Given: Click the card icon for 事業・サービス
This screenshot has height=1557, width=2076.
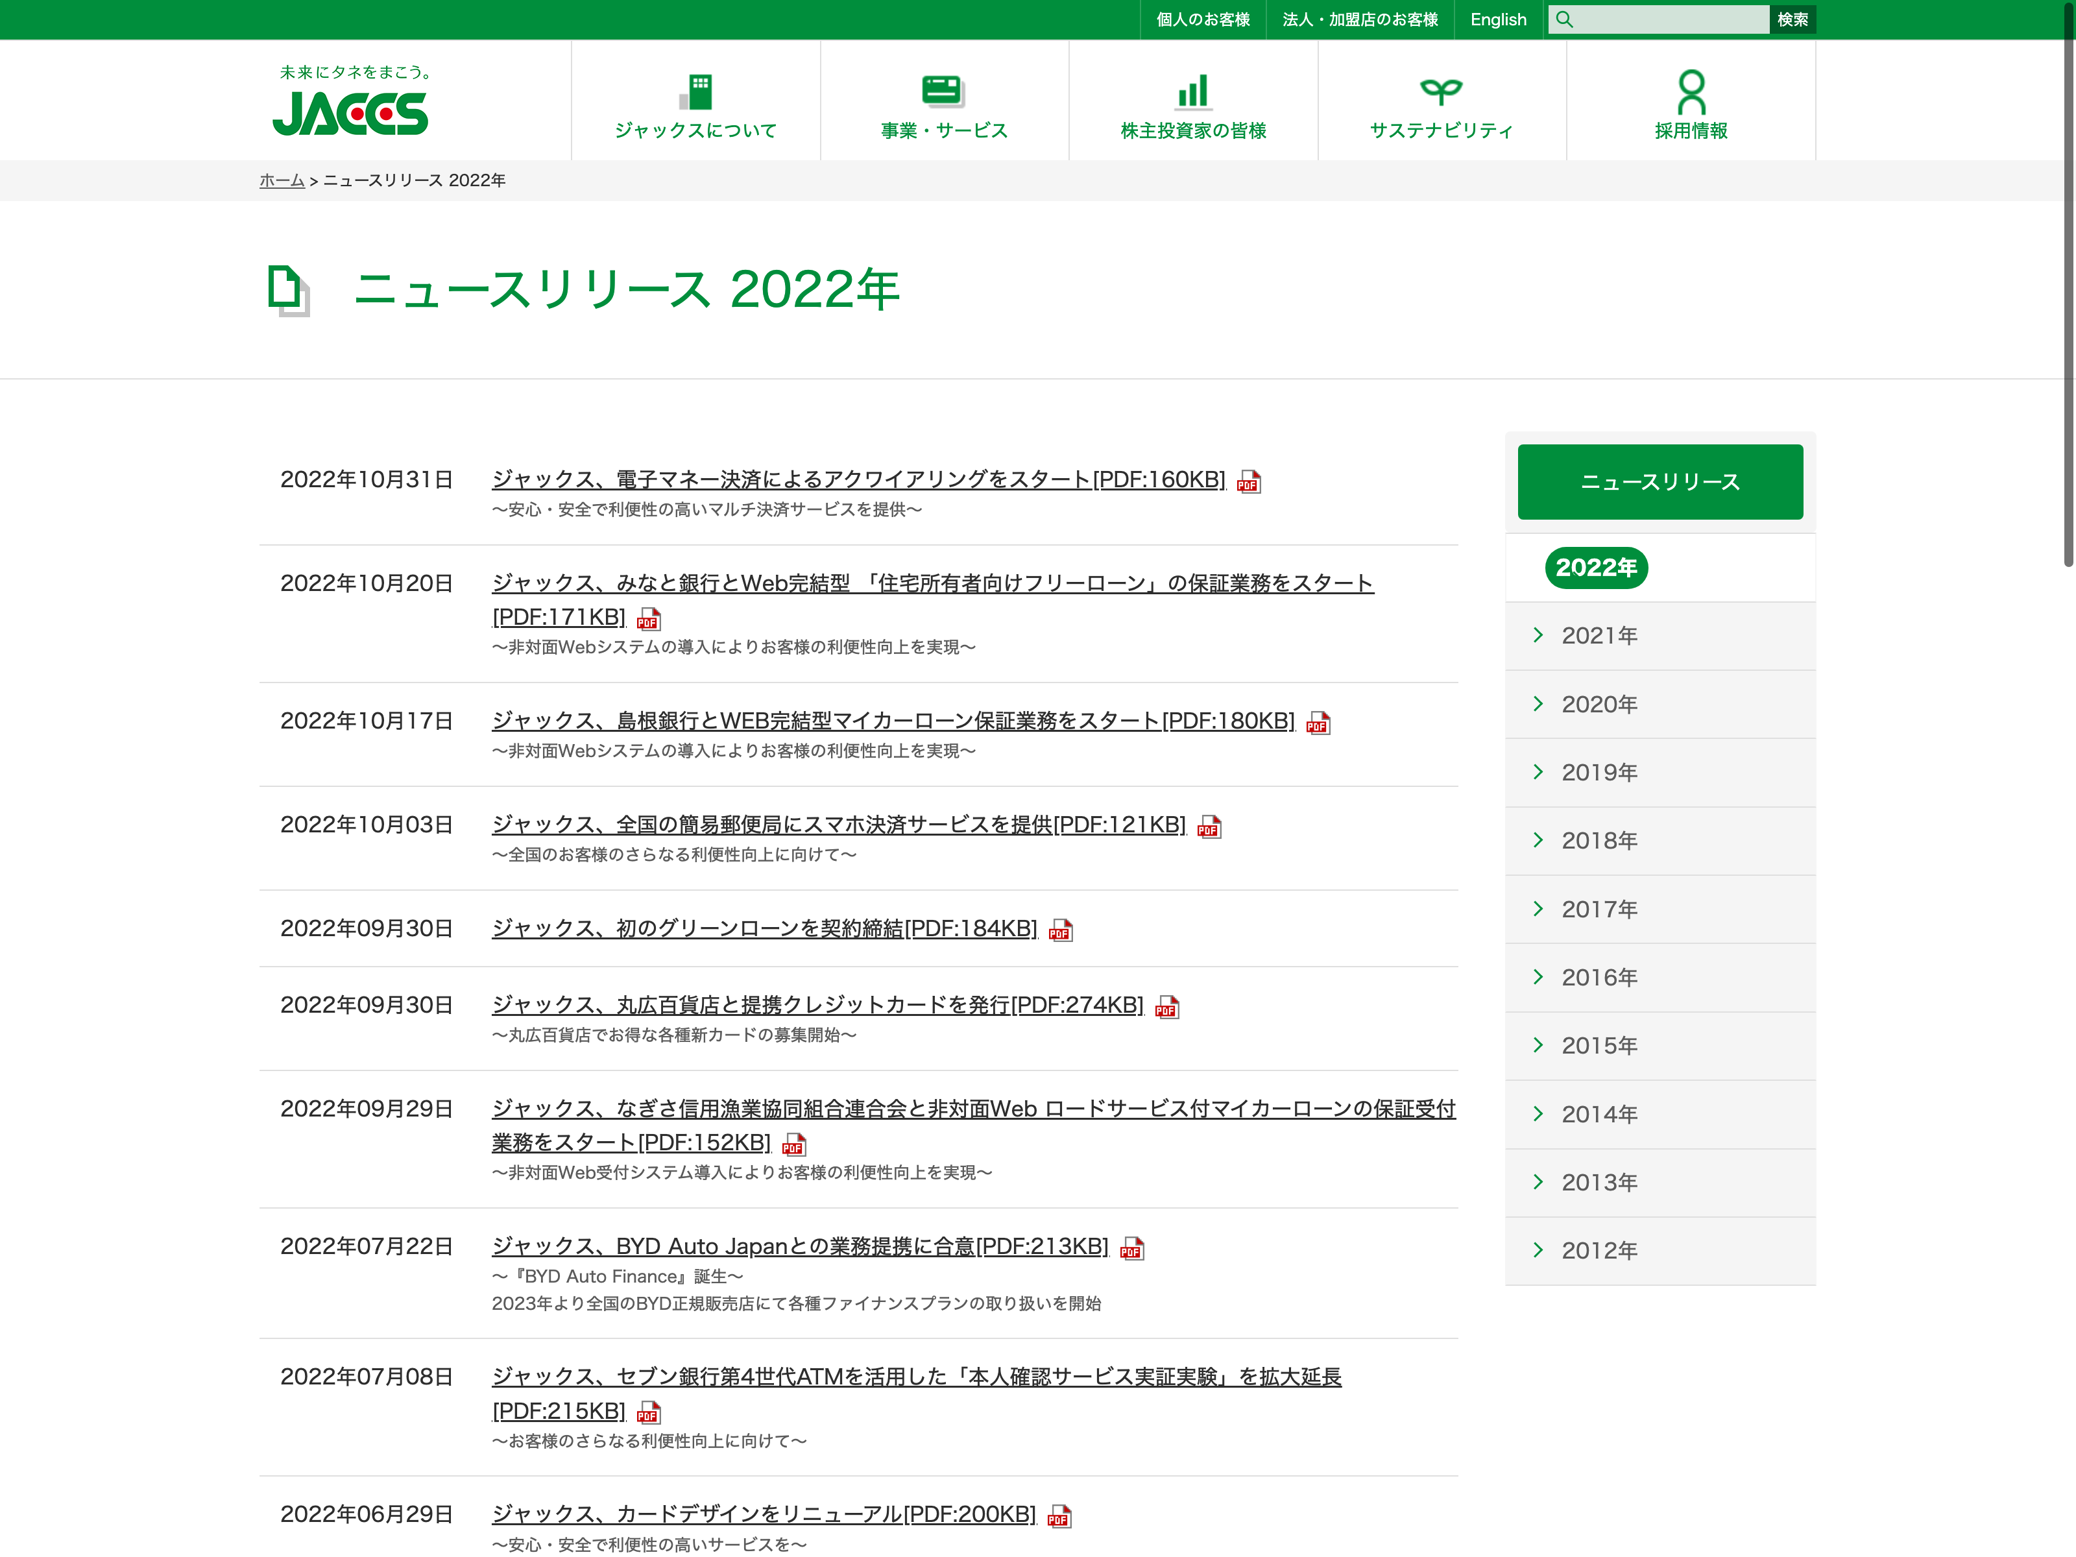Looking at the screenshot, I should pyautogui.click(x=943, y=91).
